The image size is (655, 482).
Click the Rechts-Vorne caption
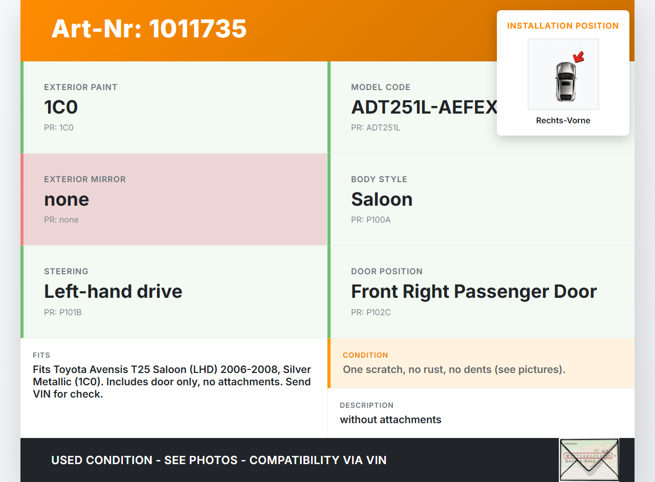pos(563,121)
